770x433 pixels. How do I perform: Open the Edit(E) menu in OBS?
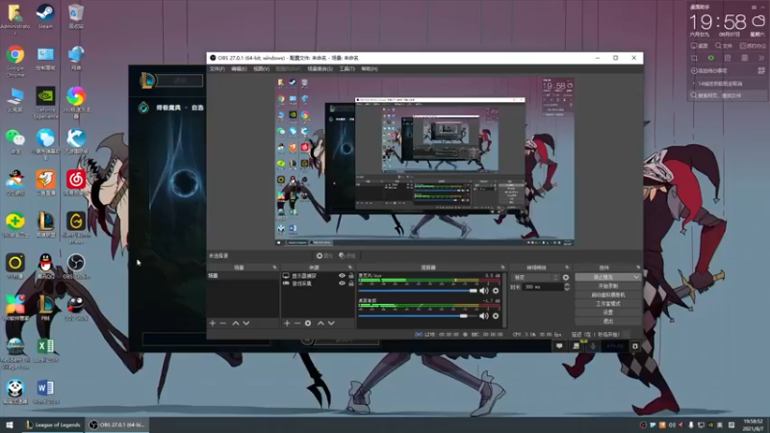239,69
